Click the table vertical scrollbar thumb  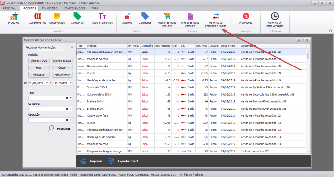tap(308, 56)
